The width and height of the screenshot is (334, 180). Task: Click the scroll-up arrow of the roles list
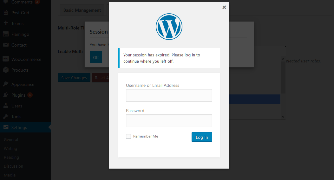pyautogui.click(x=283, y=59)
